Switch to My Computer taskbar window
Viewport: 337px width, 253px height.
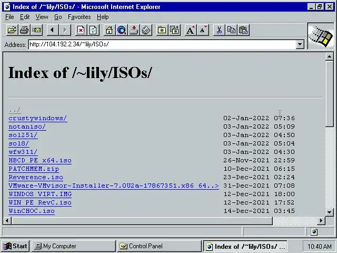[x=74, y=246]
